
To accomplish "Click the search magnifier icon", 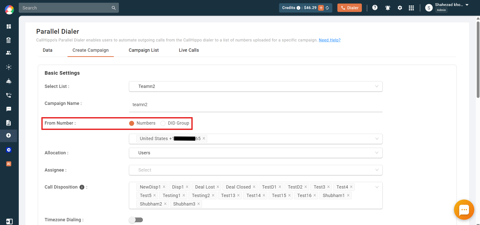I will pos(114,8).
